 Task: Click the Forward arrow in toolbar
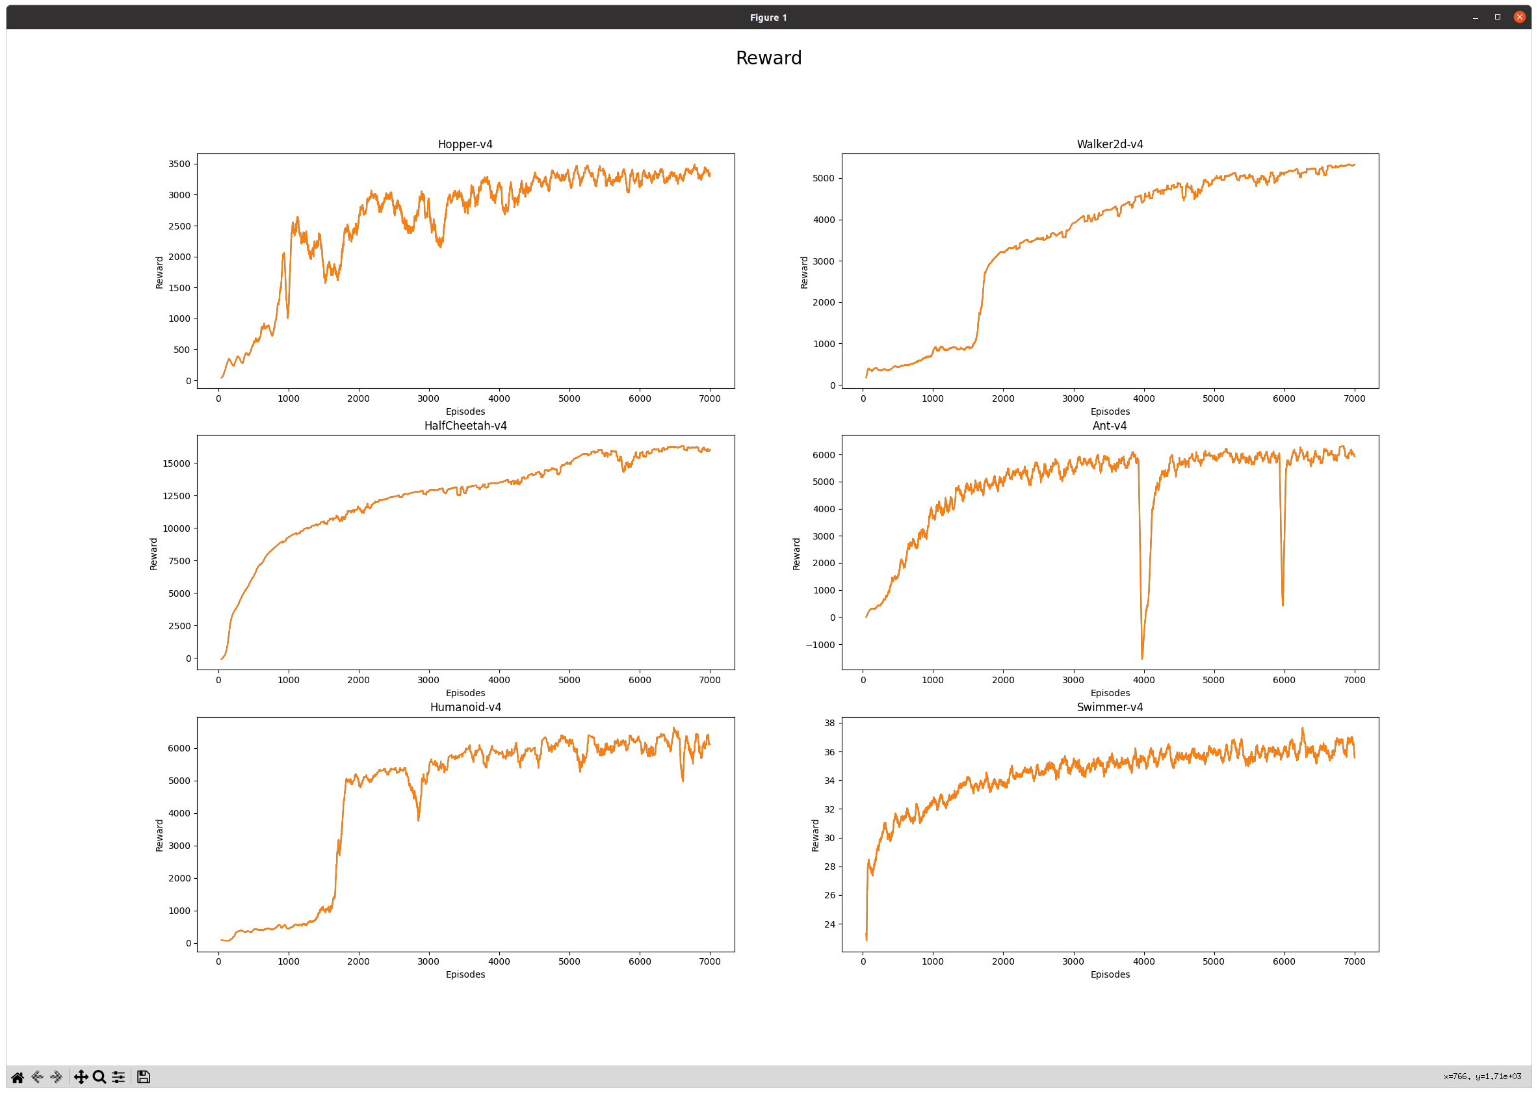pyautogui.click(x=57, y=1076)
